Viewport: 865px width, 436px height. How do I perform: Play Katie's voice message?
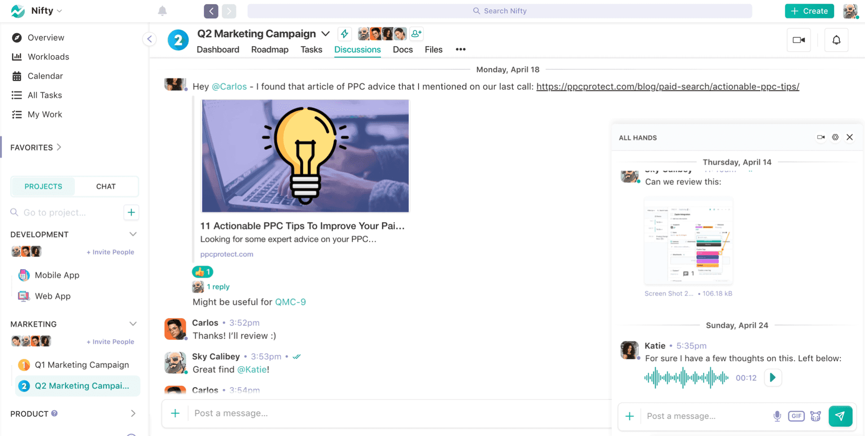point(773,378)
